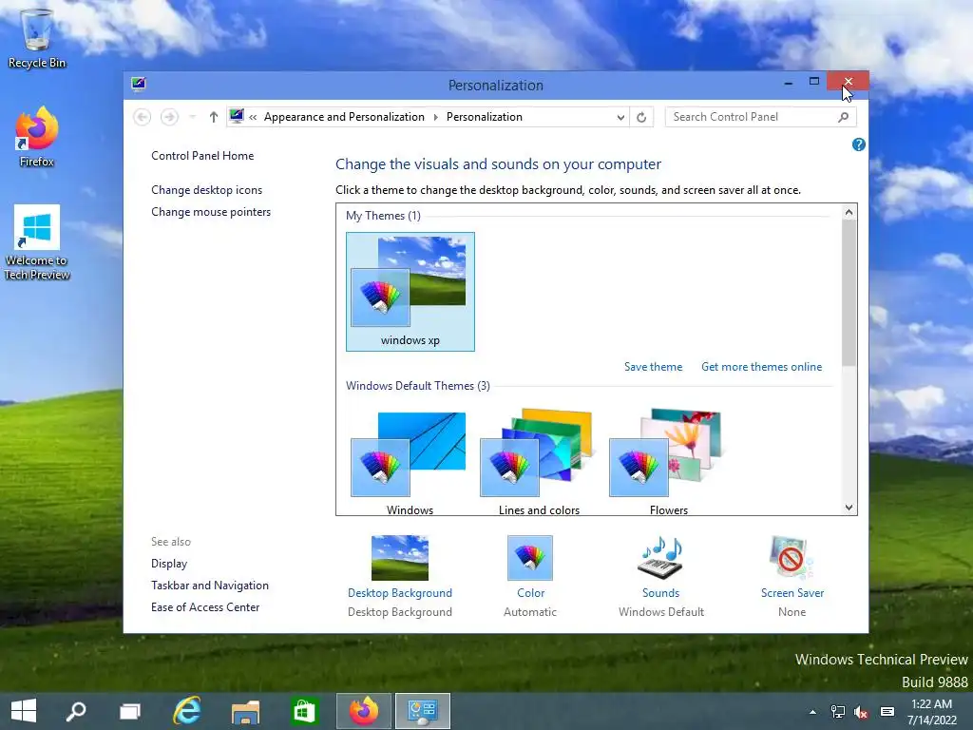
Task: Open Change mouse pointers link
Action: (x=211, y=212)
